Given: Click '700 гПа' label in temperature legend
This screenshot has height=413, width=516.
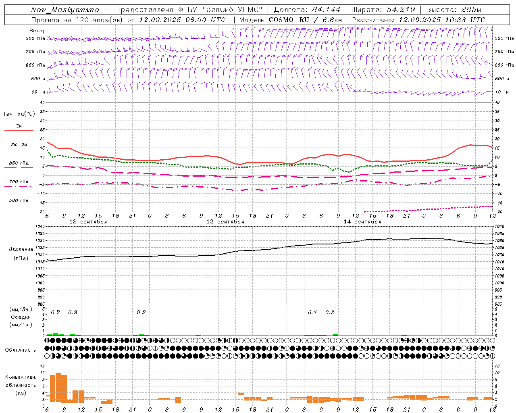Looking at the screenshot, I should pos(19,182).
